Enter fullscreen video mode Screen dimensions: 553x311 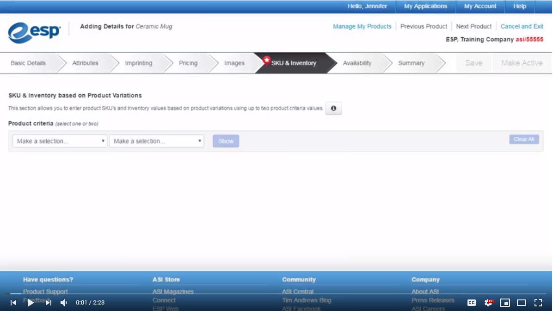click(x=538, y=303)
